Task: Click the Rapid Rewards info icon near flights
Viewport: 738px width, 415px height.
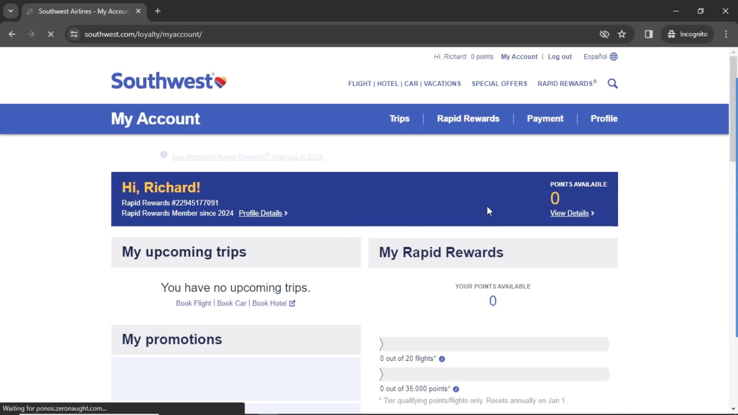Action: 442,359
